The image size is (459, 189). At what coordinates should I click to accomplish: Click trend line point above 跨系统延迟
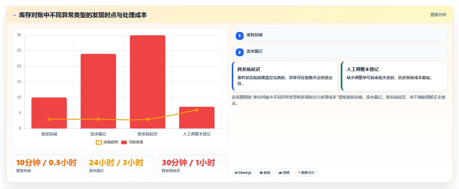[x=147, y=119]
